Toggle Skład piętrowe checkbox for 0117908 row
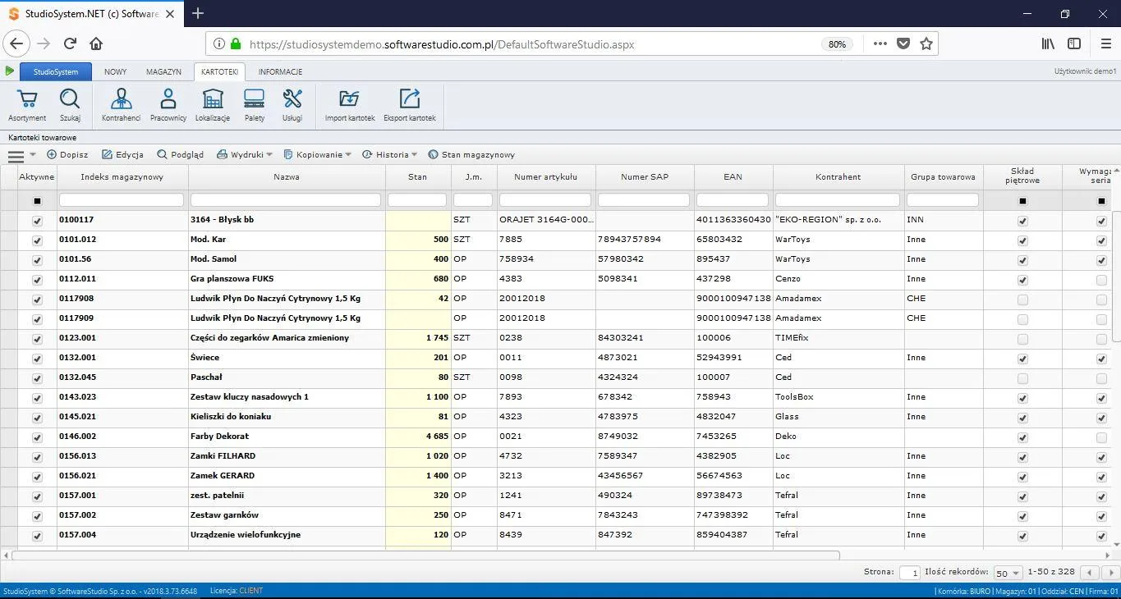 coord(1022,299)
